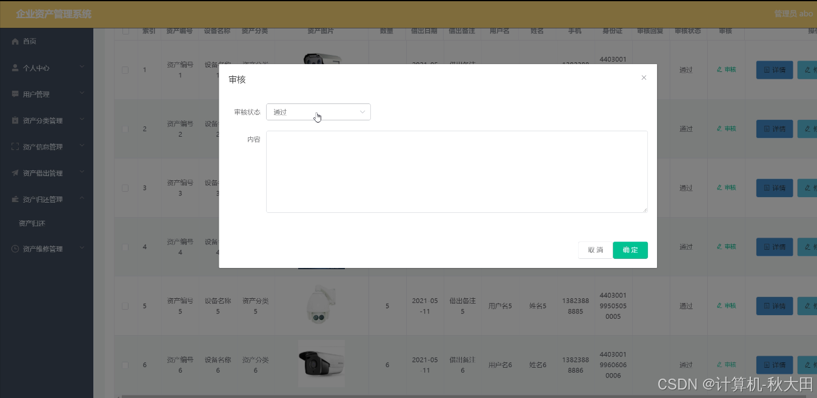Viewport: 817px width, 398px height.
Task: Click 审核 link in row 1
Action: [726, 70]
